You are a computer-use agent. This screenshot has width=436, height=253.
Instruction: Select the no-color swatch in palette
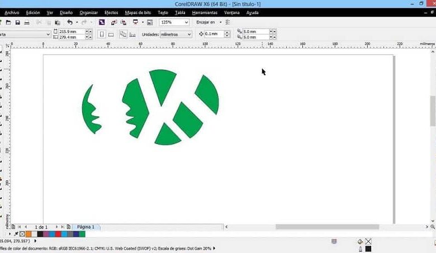point(22,234)
